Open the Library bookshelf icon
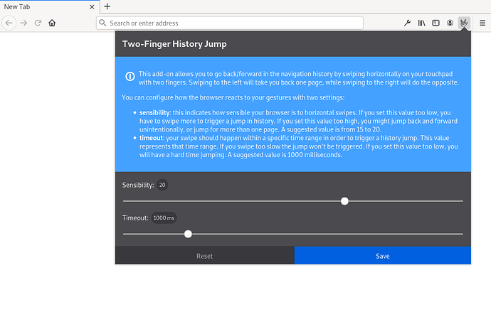Viewport: 491px width, 322px height. click(x=421, y=23)
